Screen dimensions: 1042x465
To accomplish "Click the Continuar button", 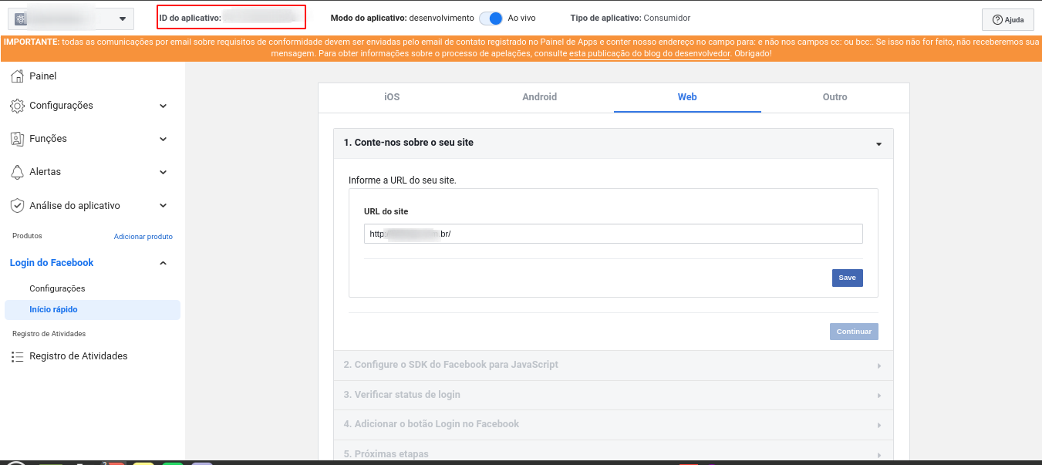I will (x=854, y=332).
